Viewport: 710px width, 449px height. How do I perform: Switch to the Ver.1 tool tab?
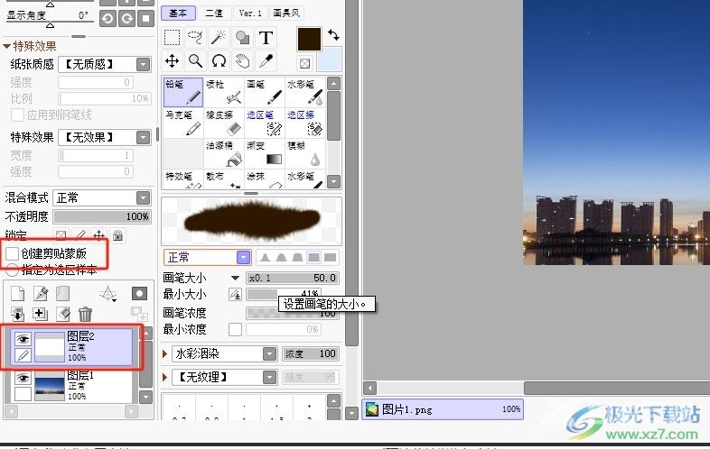[x=250, y=14]
